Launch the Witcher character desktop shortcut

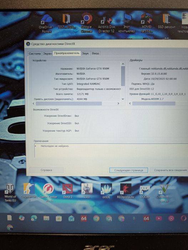point(87,191)
